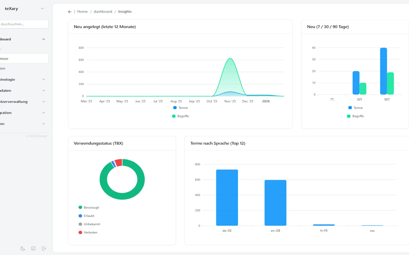
Task: Click the green 90T Begriffe bar
Action: 390,83
